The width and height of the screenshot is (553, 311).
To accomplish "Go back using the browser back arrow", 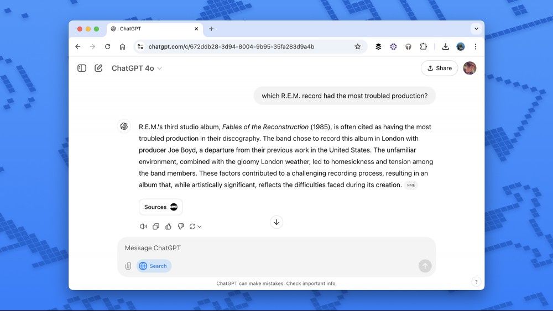I will (x=78, y=46).
